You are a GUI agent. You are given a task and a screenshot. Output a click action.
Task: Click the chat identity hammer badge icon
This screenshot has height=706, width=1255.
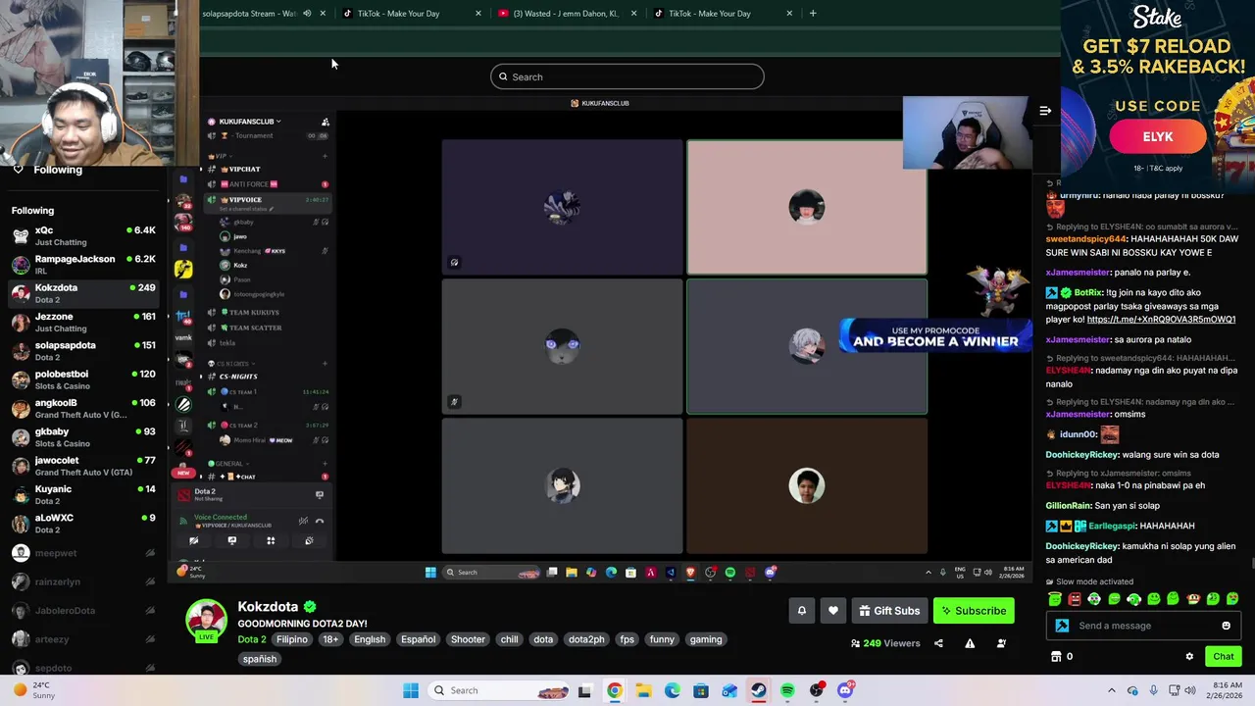point(1062,626)
